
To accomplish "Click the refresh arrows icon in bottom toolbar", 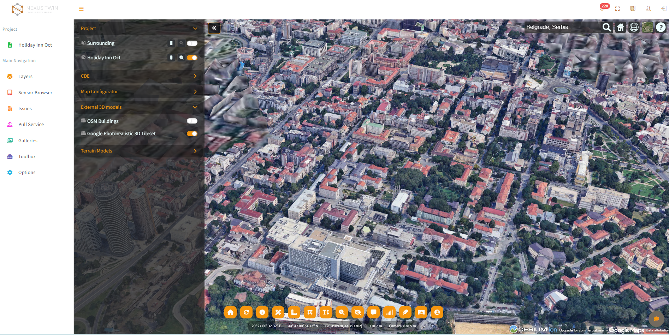I will [x=246, y=312].
